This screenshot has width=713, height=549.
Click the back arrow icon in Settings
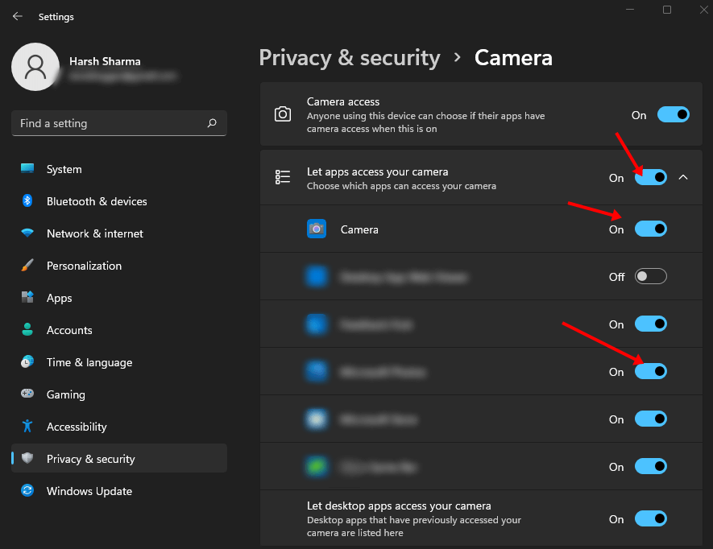pos(18,16)
